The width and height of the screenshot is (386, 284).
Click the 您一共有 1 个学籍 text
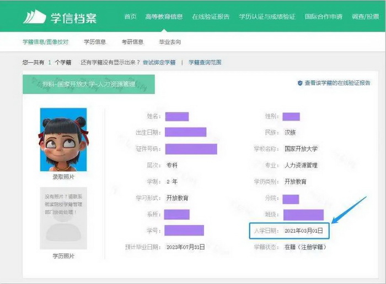(x=47, y=62)
